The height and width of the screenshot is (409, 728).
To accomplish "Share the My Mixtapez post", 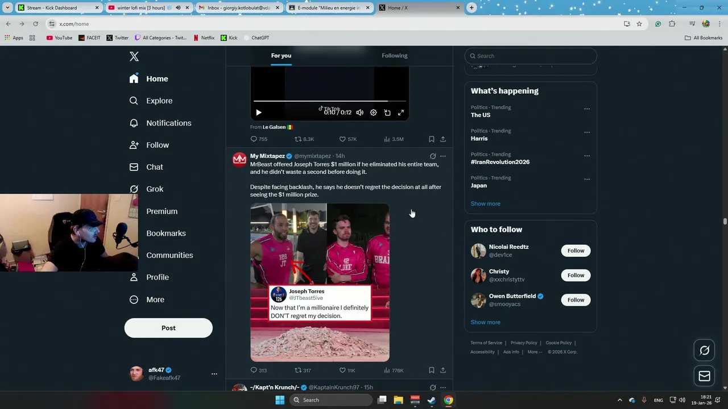I will tap(443, 370).
